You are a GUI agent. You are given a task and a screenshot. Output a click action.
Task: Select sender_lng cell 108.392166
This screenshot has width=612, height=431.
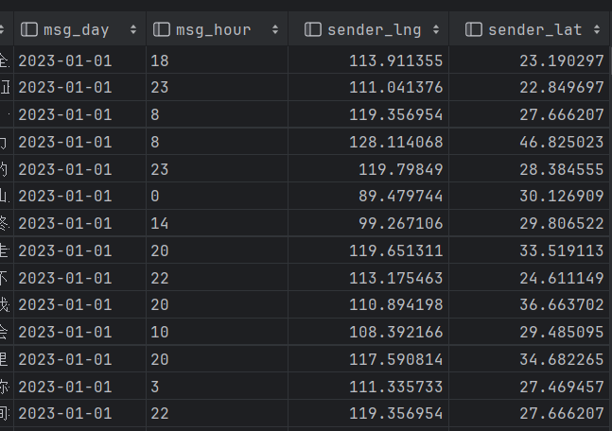tap(369, 332)
